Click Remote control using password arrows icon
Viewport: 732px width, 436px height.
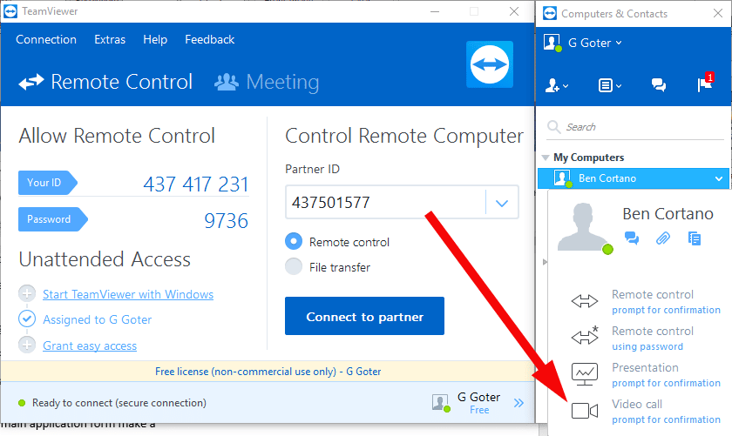pos(585,336)
